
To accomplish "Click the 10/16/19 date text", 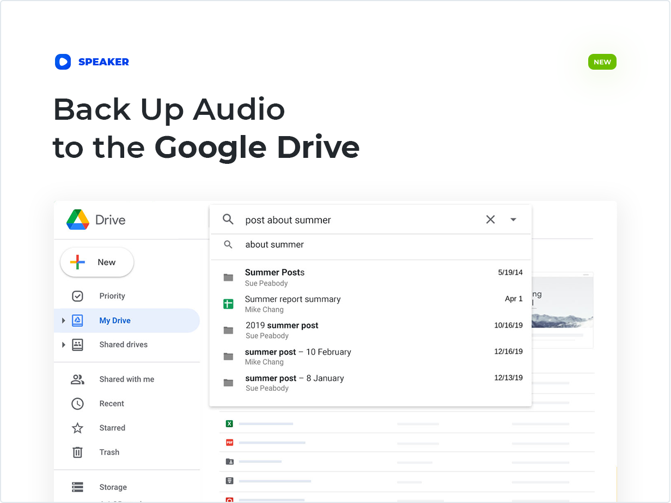I will (508, 326).
